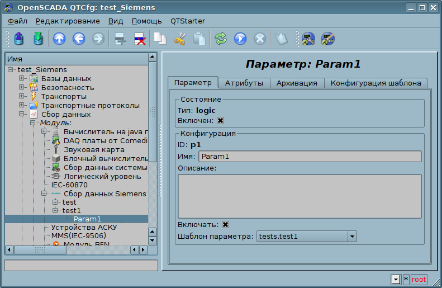
Task: Refresh the page with green arrows icon
Action: click(221, 39)
